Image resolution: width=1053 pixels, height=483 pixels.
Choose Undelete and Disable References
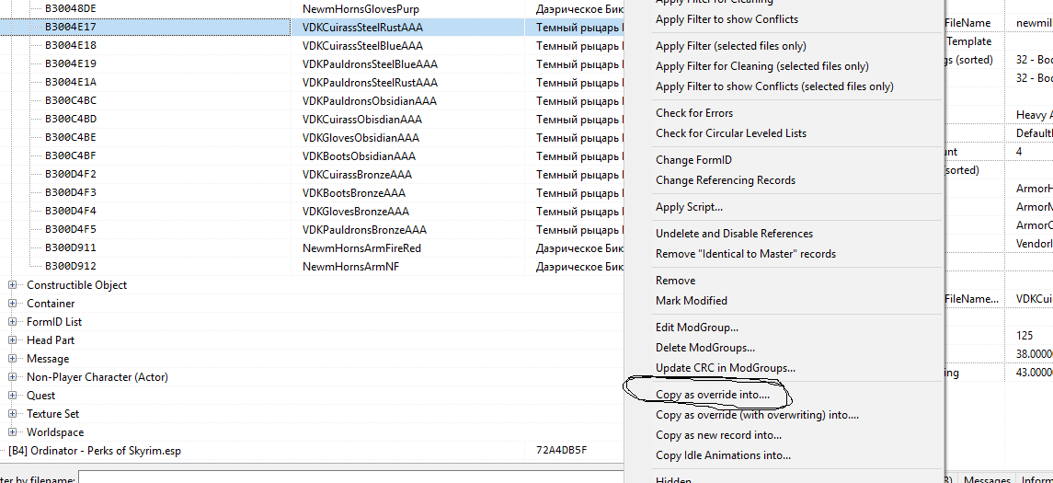[734, 234]
